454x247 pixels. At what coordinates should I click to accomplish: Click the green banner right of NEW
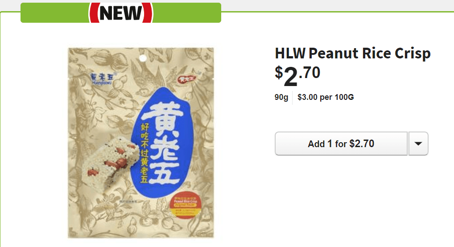[x=187, y=13]
